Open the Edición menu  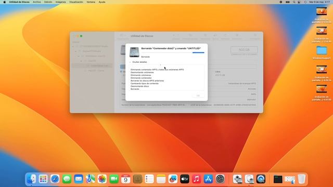pos(48,2)
